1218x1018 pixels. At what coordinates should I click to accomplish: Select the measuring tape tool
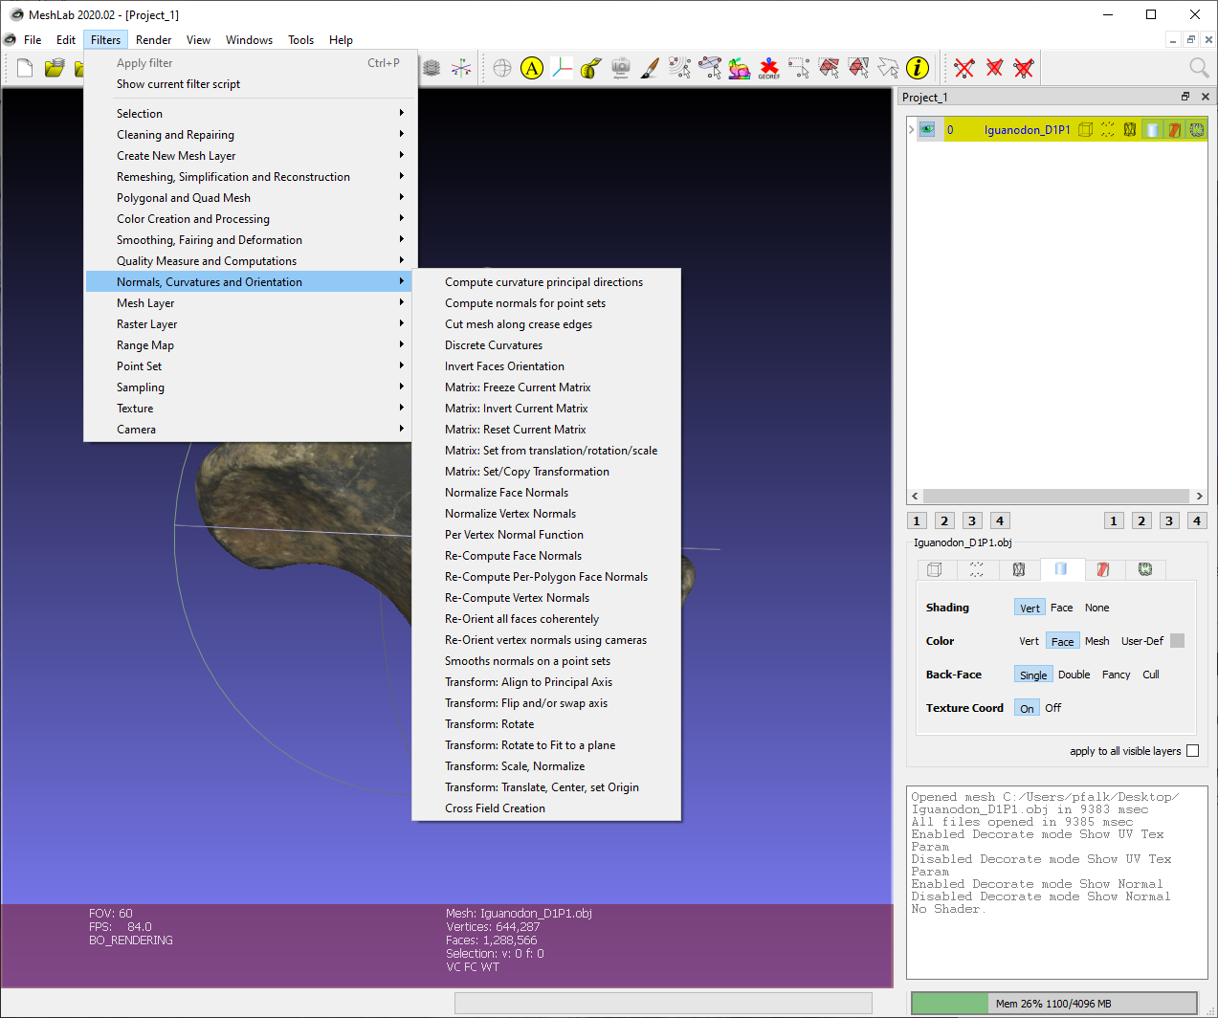click(x=588, y=68)
